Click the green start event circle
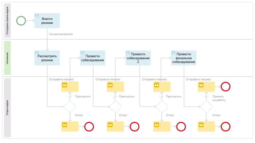 pyautogui.click(x=21, y=21)
